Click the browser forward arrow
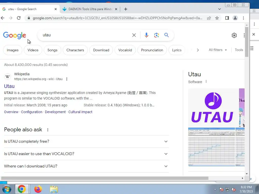The width and height of the screenshot is (259, 194). click(11, 18)
